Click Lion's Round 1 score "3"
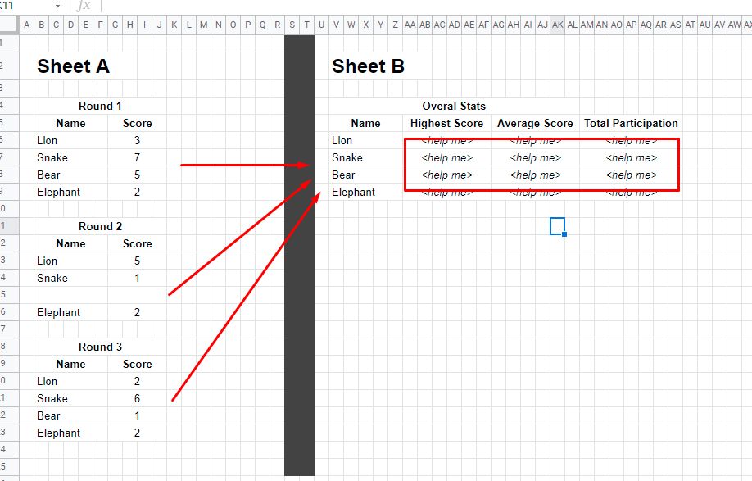The image size is (752, 481). coord(137,140)
